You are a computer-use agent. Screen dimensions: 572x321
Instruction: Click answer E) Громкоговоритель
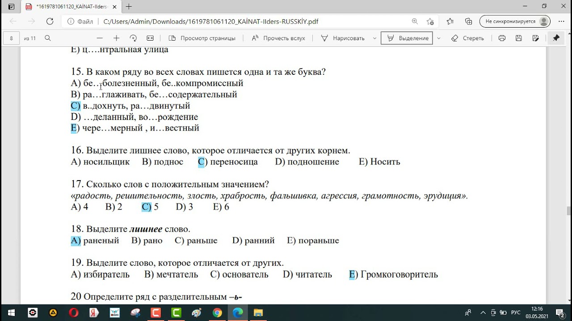393,275
